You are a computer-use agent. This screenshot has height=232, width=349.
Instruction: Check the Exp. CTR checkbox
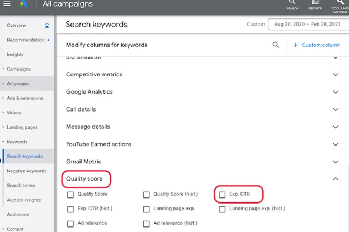coord(222,195)
